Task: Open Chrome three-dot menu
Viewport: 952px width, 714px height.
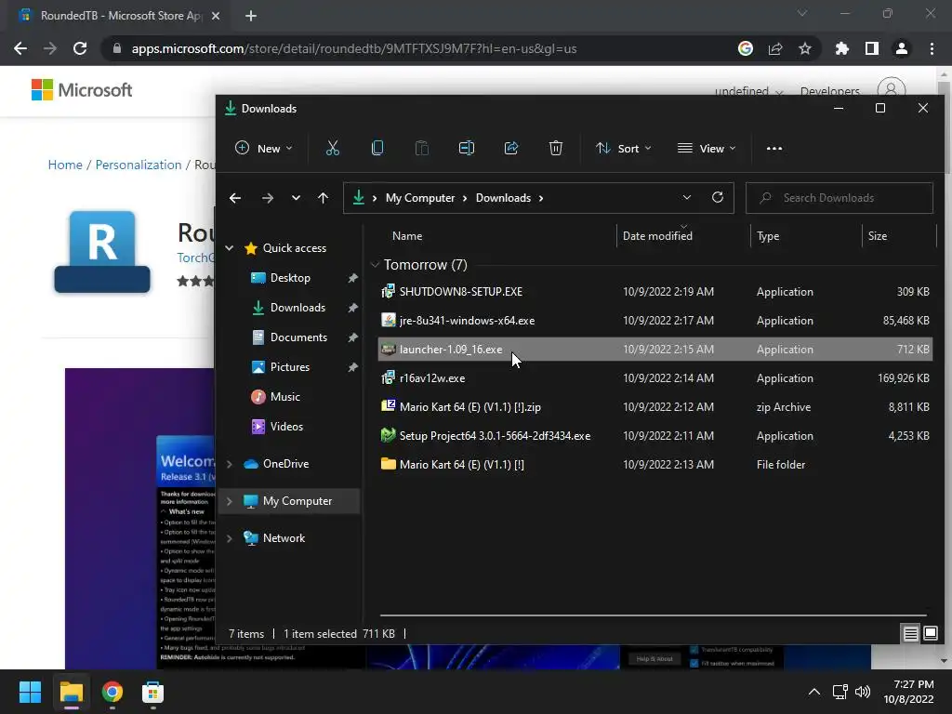Action: 932,48
